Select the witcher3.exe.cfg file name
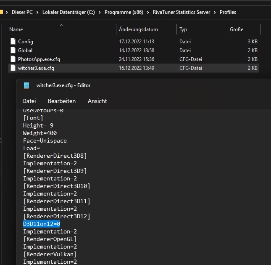The width and height of the screenshot is (271, 265). point(36,68)
